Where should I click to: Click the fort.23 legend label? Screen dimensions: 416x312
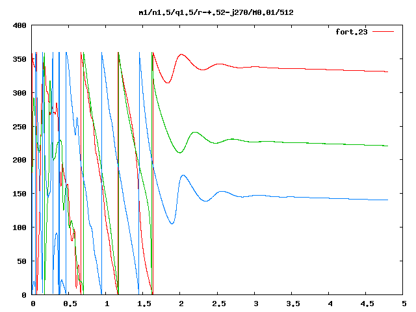(352, 32)
